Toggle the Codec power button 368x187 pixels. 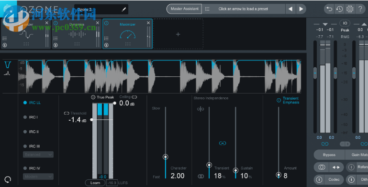click(x=319, y=179)
